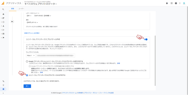This screenshot has height=95, width=188.
Task: Expand the left sidebar with bottom chevron
Action: [x=3, y=93]
